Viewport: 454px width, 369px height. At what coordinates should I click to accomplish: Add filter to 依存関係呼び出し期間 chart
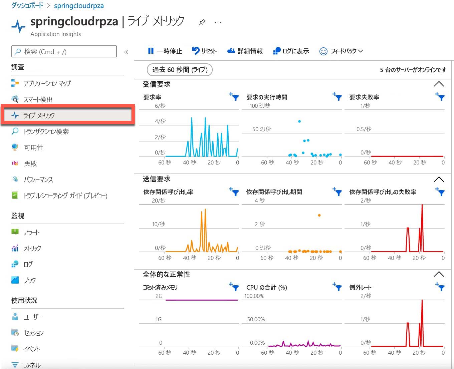[x=337, y=192]
